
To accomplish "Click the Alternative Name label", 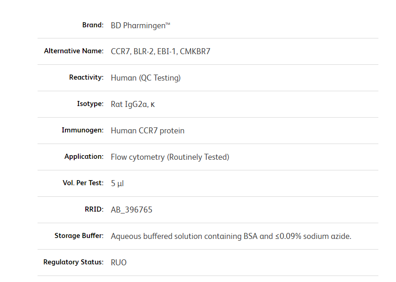I will tap(73, 51).
